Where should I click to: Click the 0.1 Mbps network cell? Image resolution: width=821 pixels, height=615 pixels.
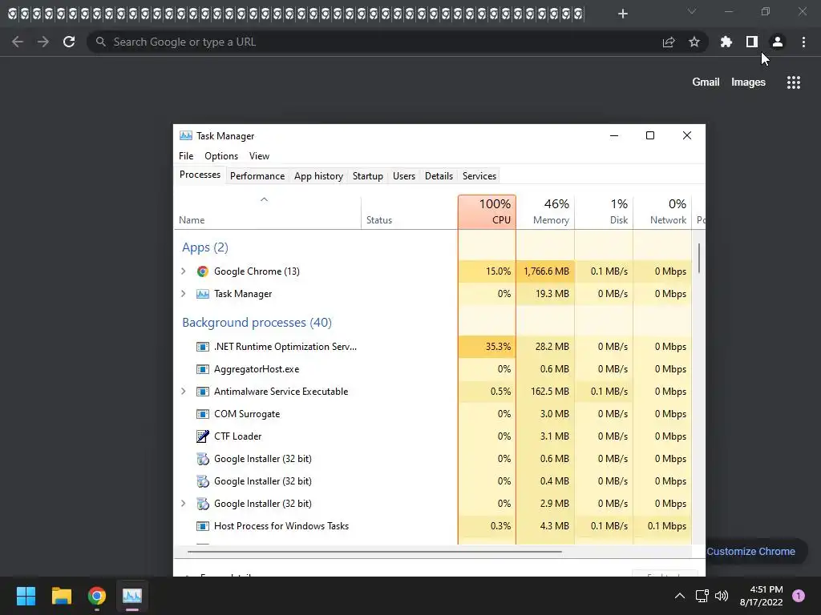pos(662,526)
